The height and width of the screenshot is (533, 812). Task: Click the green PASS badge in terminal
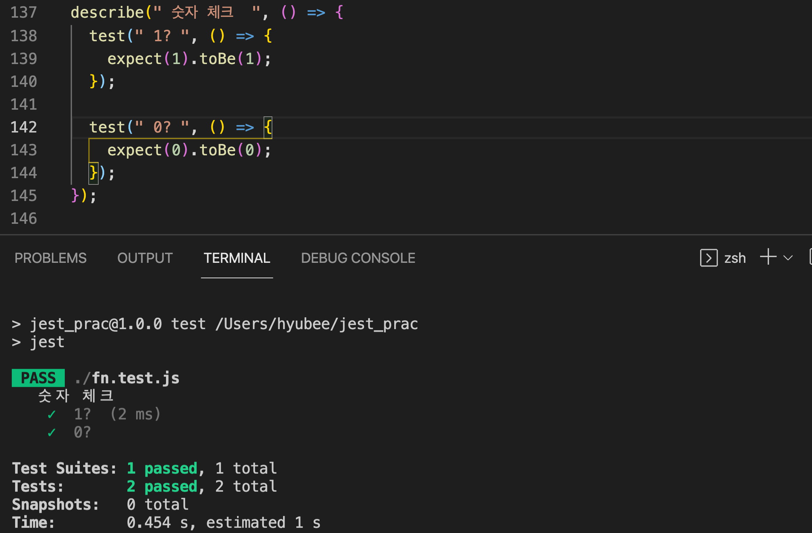(x=38, y=378)
